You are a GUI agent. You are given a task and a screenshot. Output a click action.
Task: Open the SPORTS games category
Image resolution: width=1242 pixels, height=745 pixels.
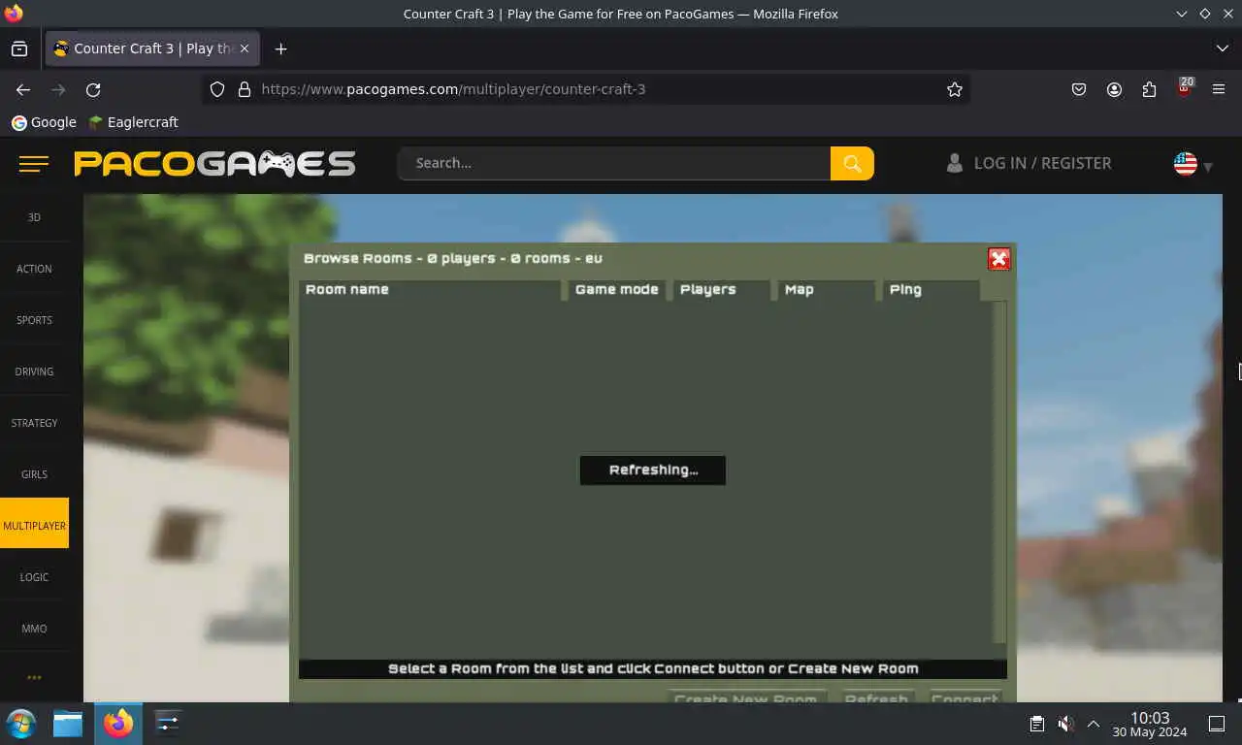(x=34, y=320)
